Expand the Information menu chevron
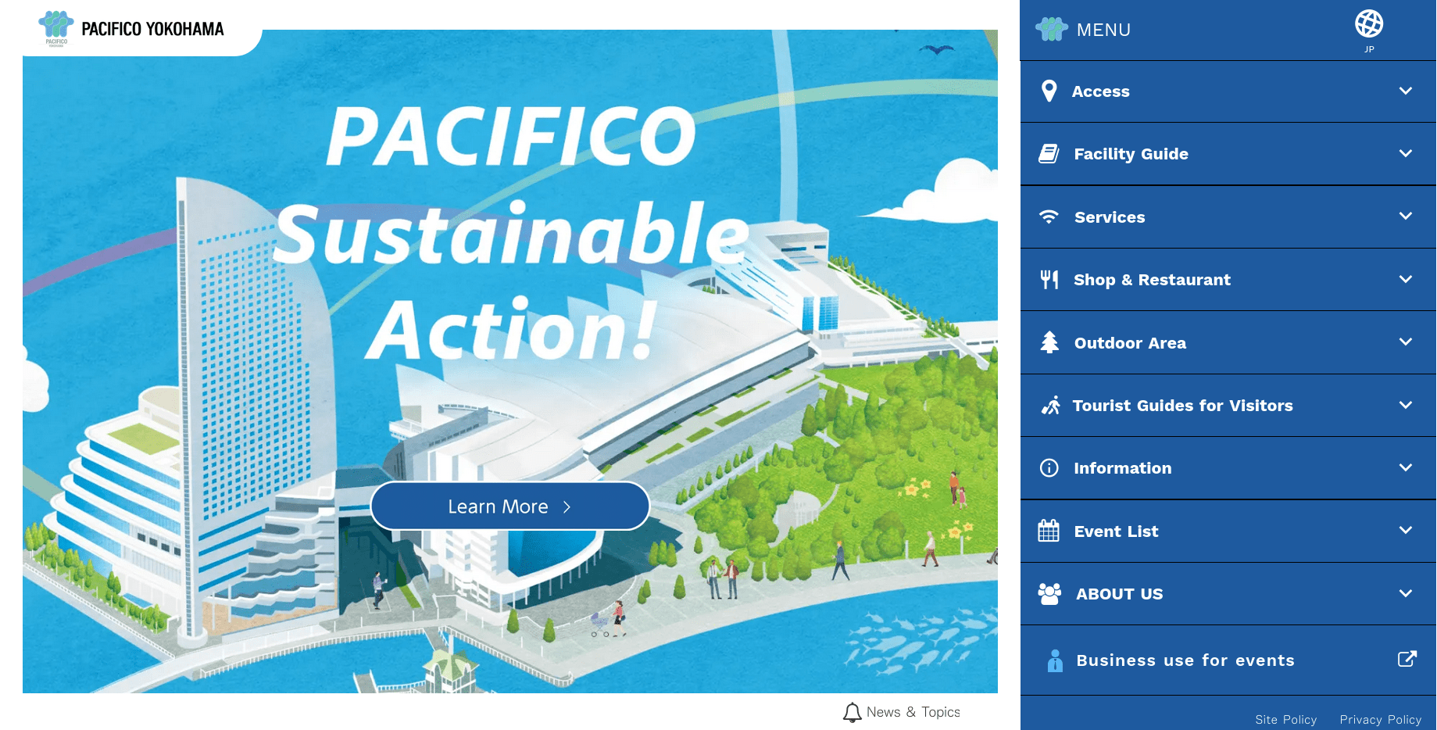1437x730 pixels. (1405, 467)
